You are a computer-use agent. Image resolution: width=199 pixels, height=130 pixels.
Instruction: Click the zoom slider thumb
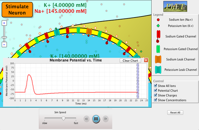pyautogui.click(x=4, y=37)
